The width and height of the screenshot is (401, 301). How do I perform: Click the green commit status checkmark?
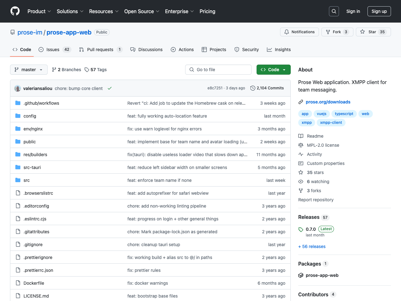coord(110,88)
